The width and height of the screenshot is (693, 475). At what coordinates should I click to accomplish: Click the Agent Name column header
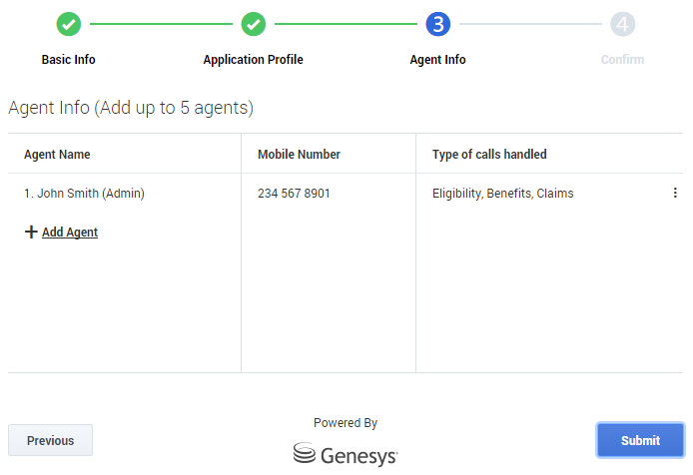pyautogui.click(x=57, y=155)
